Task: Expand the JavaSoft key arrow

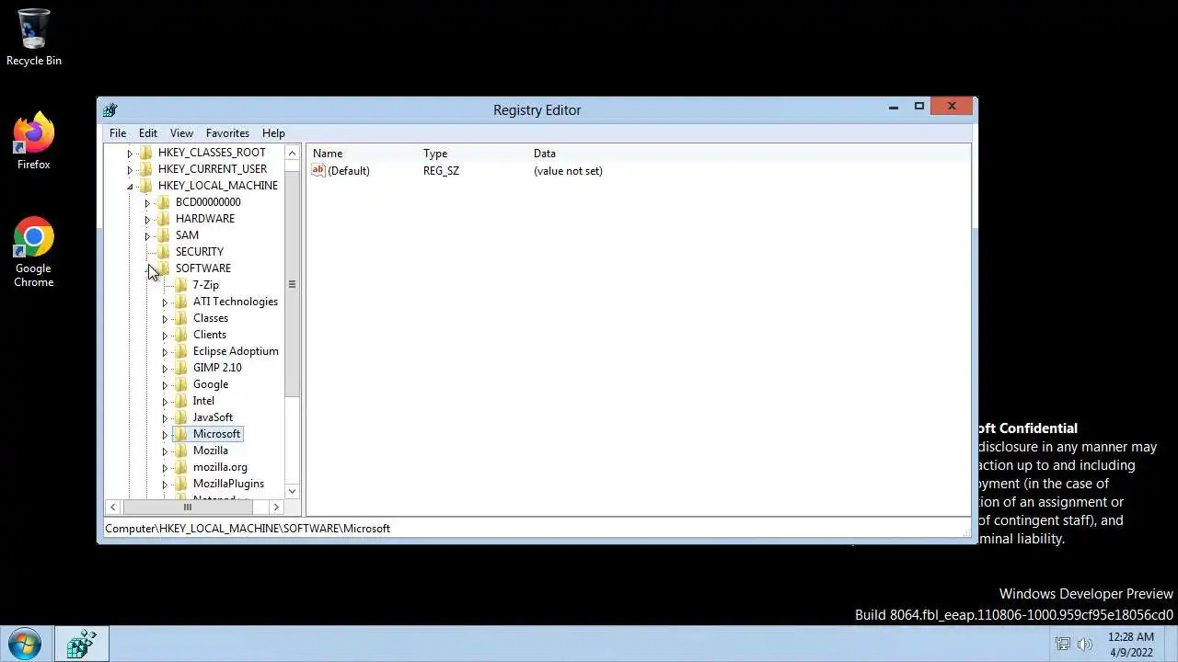Action: click(x=165, y=418)
